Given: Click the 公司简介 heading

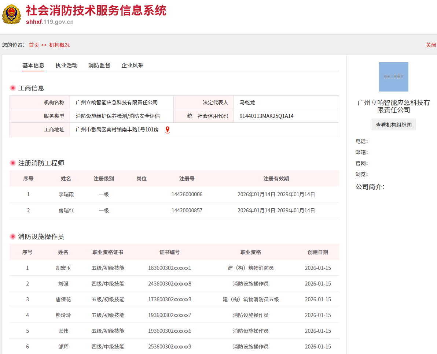Looking at the screenshot, I should coord(370,187).
